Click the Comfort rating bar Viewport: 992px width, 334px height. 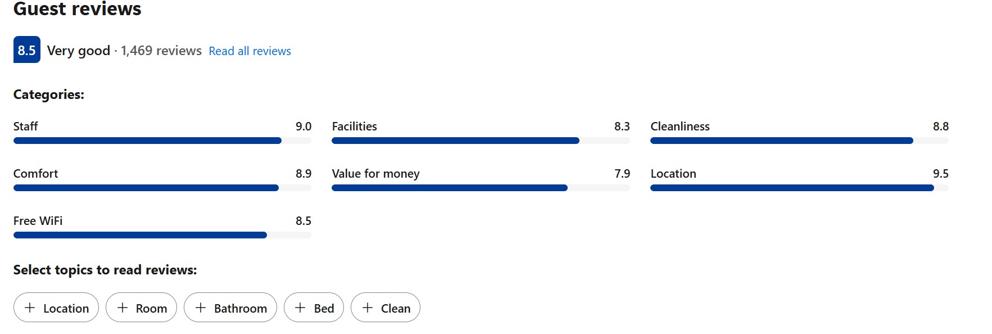coord(162,188)
